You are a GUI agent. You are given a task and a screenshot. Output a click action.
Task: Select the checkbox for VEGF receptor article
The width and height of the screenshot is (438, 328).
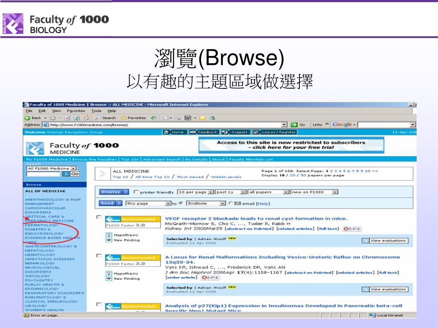(99, 217)
